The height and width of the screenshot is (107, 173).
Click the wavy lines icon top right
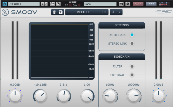(x=163, y=12)
